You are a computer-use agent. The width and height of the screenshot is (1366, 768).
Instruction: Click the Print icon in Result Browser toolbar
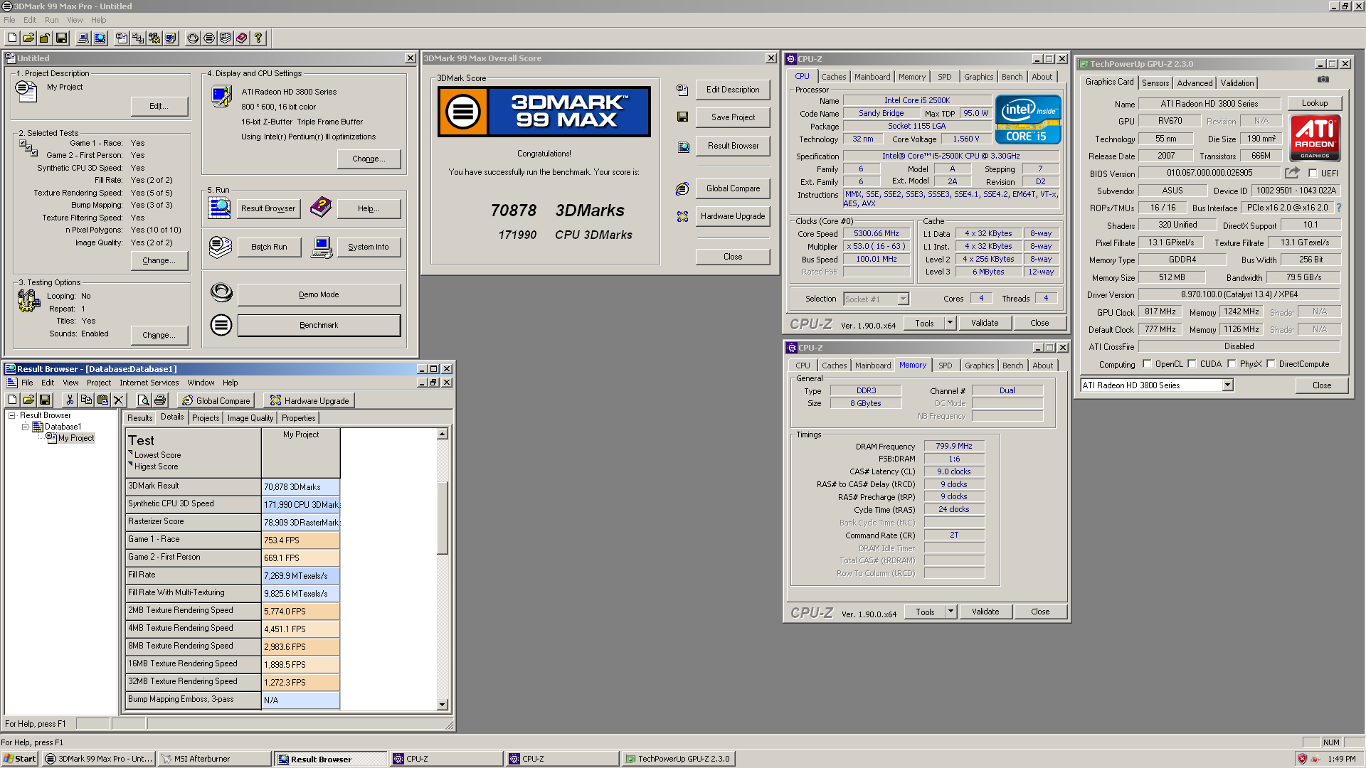pyautogui.click(x=160, y=400)
